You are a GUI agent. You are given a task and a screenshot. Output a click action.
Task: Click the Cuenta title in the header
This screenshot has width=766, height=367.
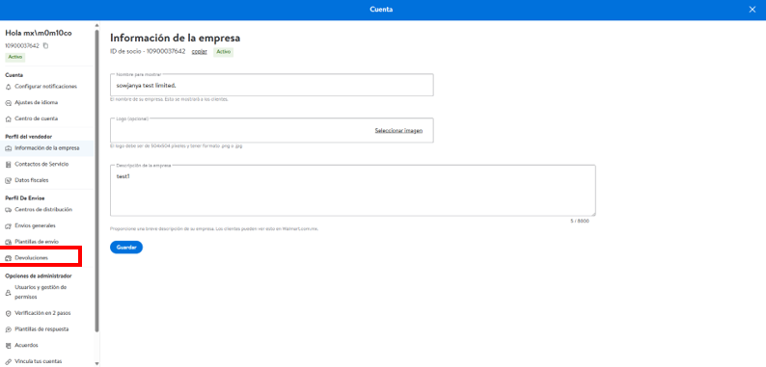[x=381, y=10]
